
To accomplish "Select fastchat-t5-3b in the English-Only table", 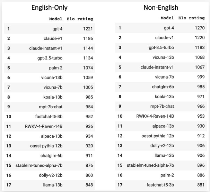I will click(49, 117).
